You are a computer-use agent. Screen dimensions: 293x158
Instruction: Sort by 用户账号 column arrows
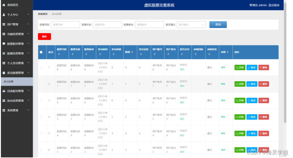(154, 54)
